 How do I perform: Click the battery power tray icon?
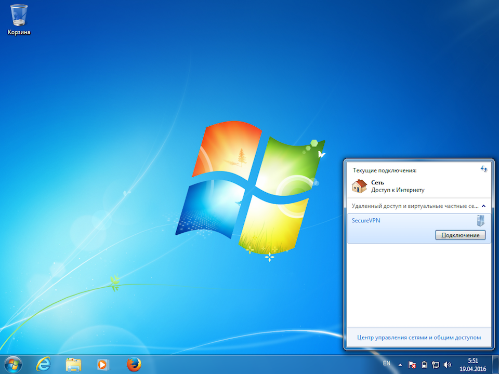click(424, 365)
